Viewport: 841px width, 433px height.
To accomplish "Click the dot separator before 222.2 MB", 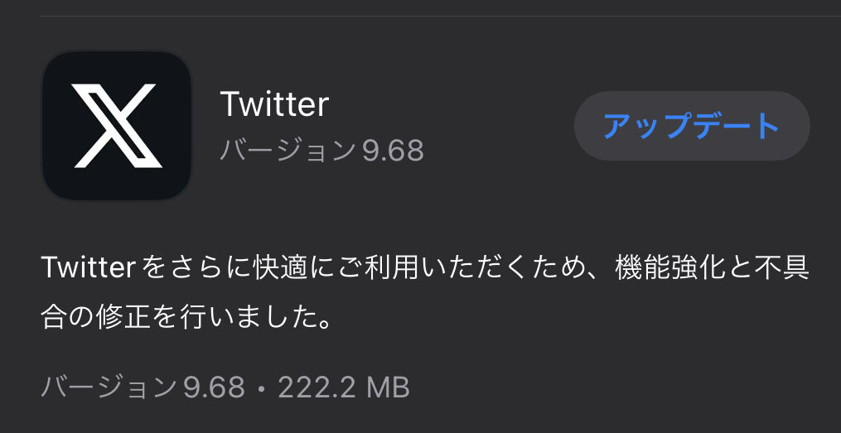I will [261, 388].
